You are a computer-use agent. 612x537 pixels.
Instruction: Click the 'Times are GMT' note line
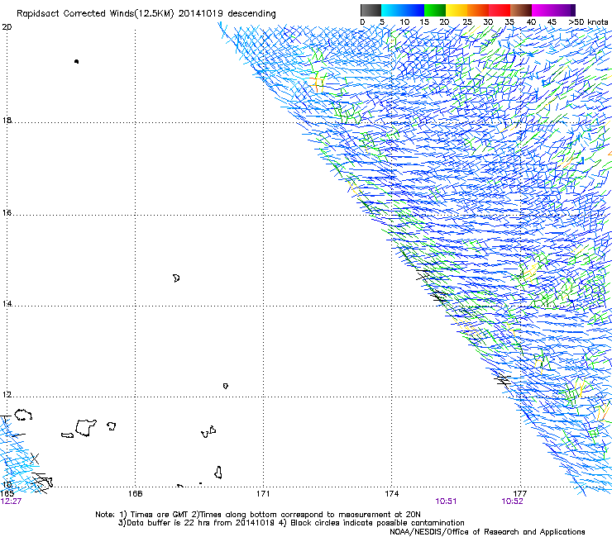(257, 515)
